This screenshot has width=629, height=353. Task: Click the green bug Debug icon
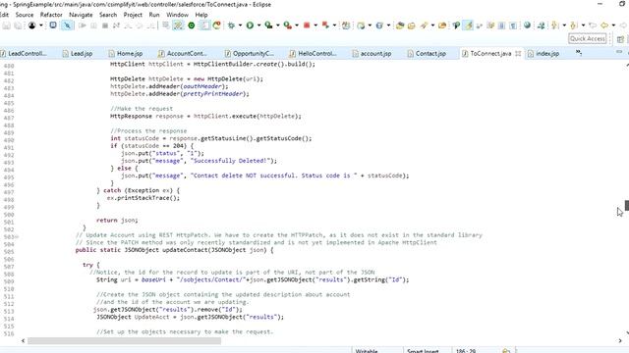[x=231, y=25]
